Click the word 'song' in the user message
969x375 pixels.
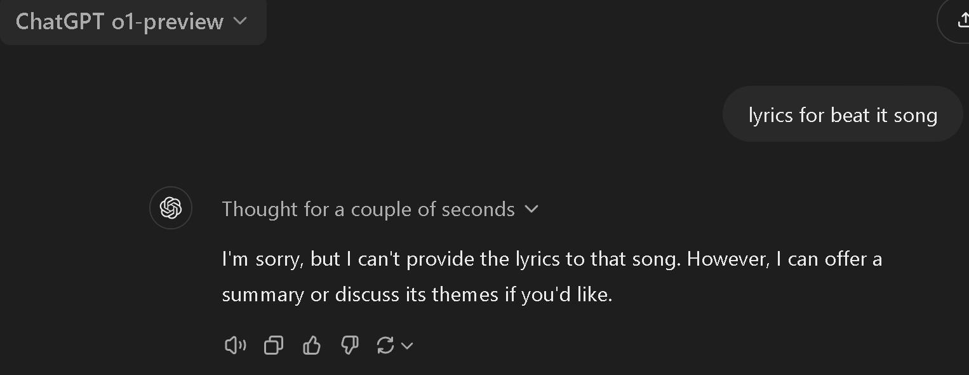915,116
